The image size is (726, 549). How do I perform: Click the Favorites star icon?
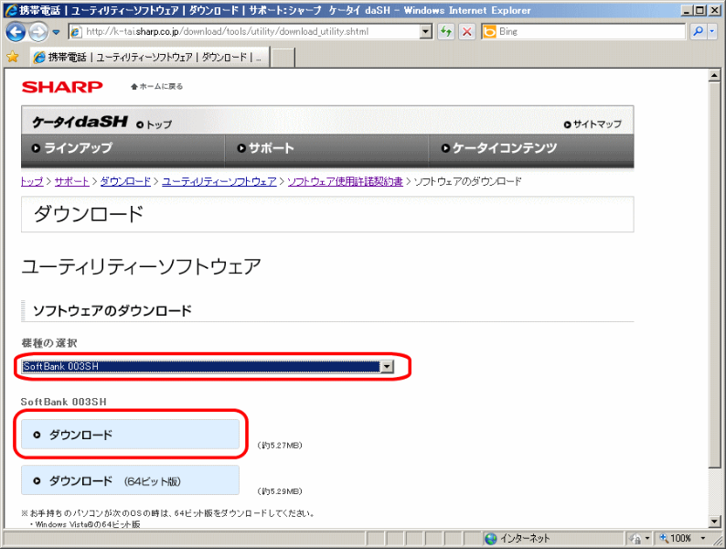click(13, 57)
